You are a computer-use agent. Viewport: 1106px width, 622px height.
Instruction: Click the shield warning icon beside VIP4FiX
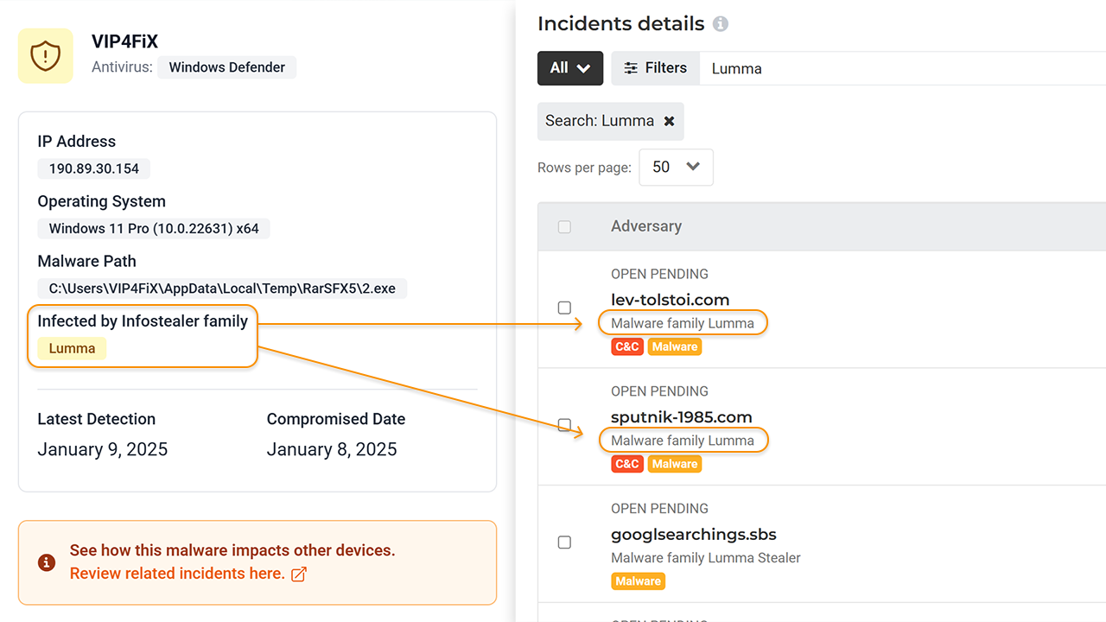coord(46,56)
